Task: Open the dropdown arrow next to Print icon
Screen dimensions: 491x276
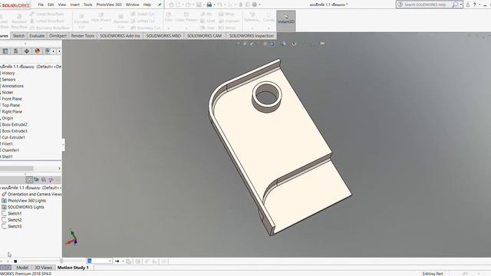Action: point(214,5)
